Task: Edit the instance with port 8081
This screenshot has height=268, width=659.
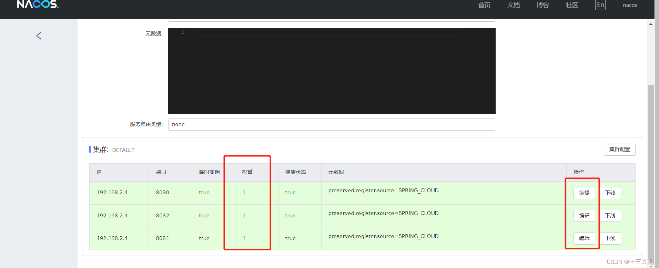Action: click(x=584, y=238)
